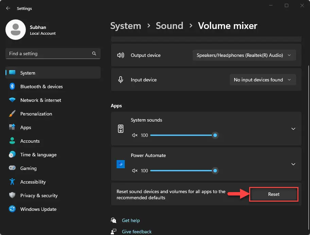
Task: Click the Personalization paintbrush icon
Action: [12, 114]
